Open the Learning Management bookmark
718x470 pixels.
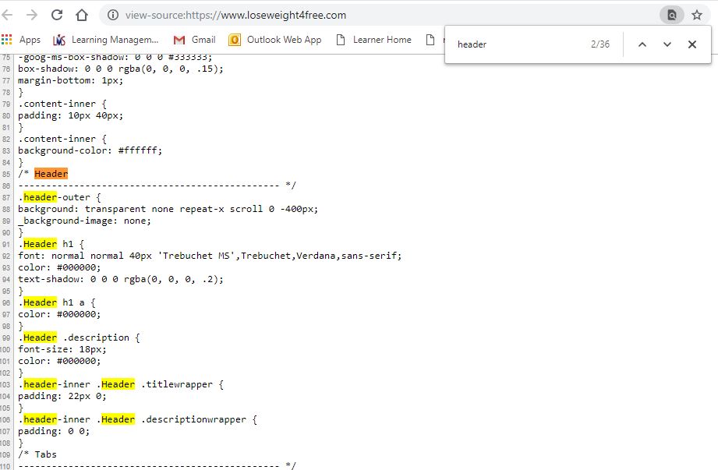coord(106,40)
